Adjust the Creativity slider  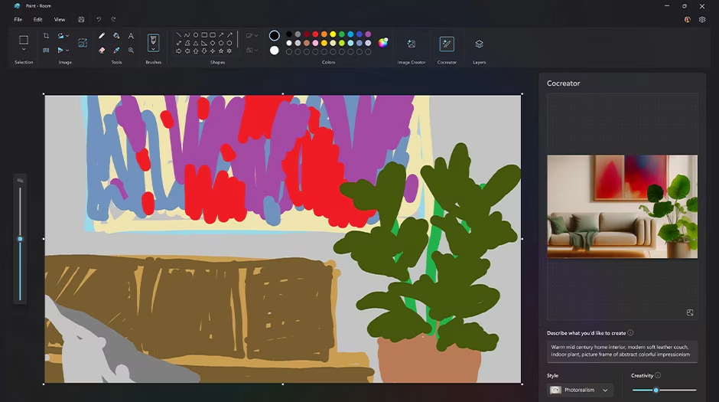pos(656,391)
